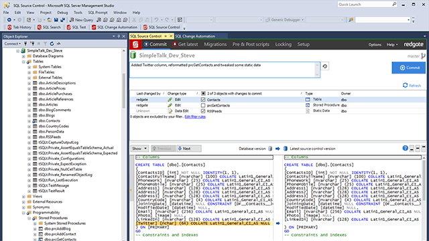Open the Pre & Post scripts tab
The image size is (429, 241).
tap(251, 44)
